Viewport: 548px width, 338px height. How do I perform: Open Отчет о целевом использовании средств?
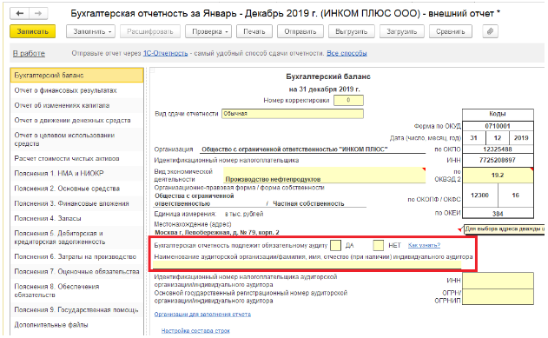coord(77,140)
